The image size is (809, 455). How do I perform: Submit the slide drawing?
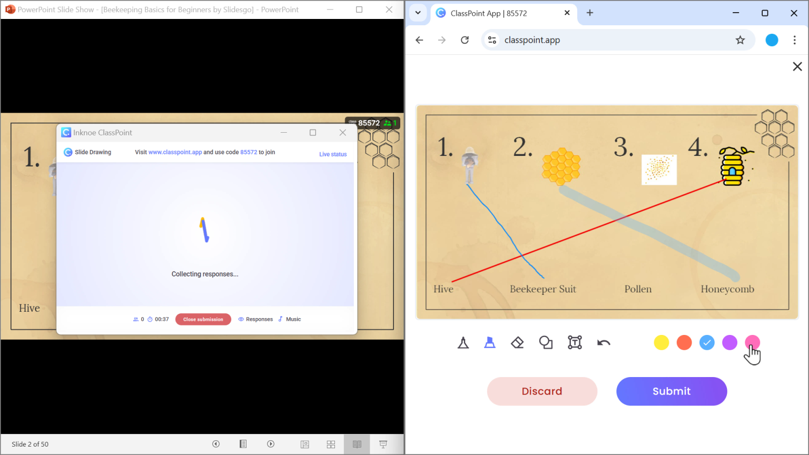click(x=672, y=391)
